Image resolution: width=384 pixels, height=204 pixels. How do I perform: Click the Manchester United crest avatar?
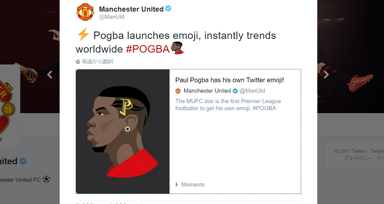pos(85,12)
